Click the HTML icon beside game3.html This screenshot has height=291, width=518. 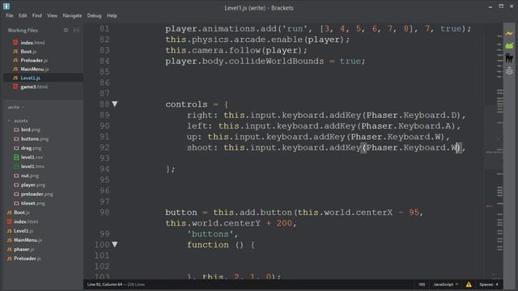[15, 86]
